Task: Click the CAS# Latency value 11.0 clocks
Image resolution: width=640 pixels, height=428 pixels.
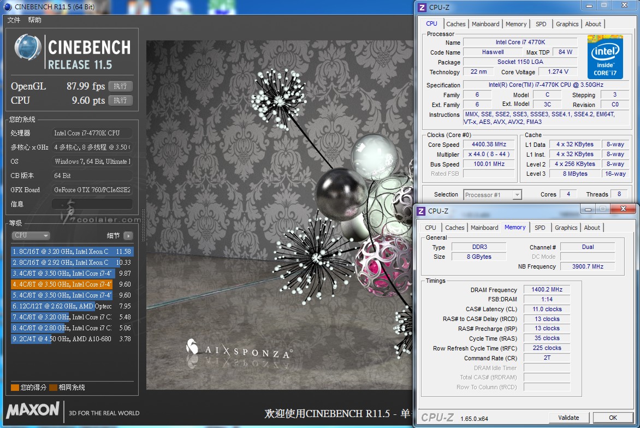Action: [547, 310]
